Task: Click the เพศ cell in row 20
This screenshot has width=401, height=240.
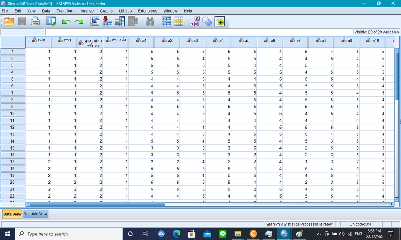Action: (38, 182)
